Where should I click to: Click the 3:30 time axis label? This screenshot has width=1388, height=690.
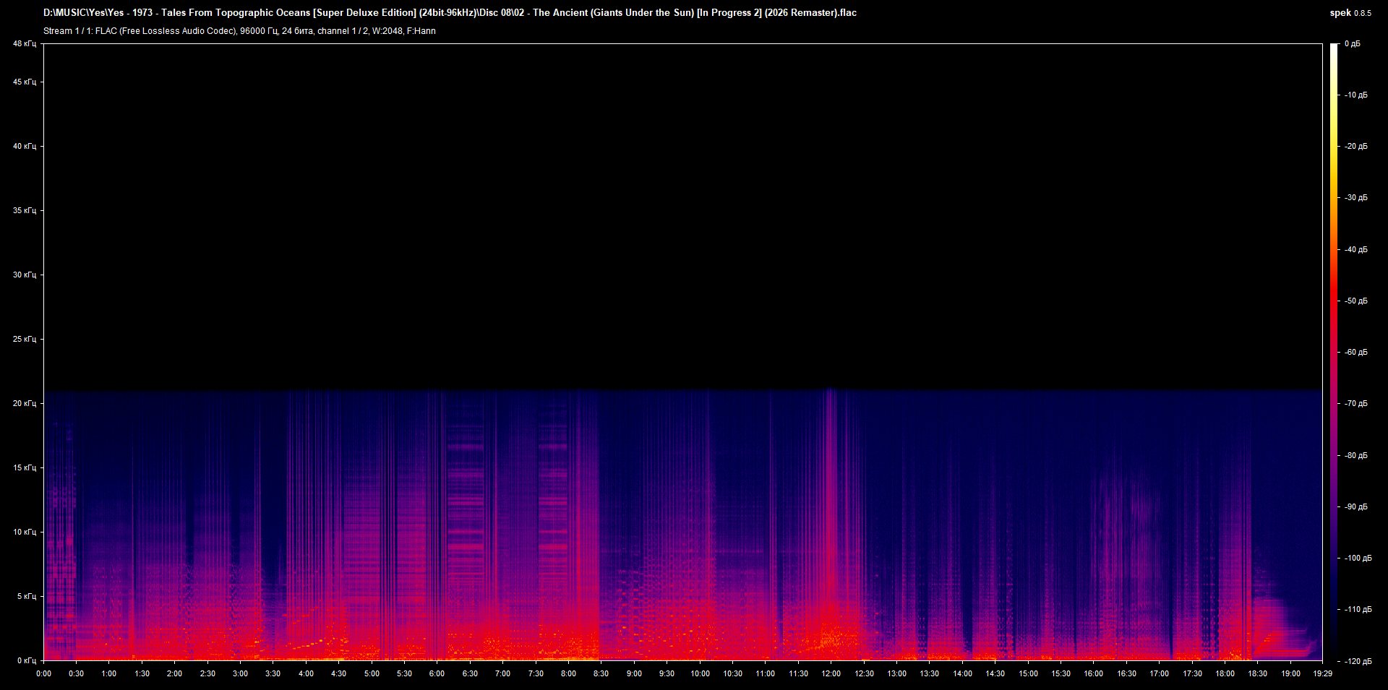click(273, 673)
